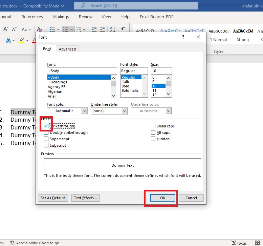Click the Increase Indent icon
Viewport: 263px width, 246px height.
[x=102, y=29]
